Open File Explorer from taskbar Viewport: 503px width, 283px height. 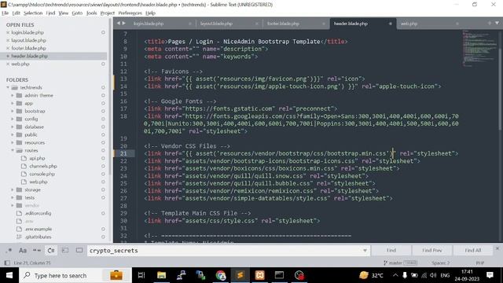tap(161, 275)
